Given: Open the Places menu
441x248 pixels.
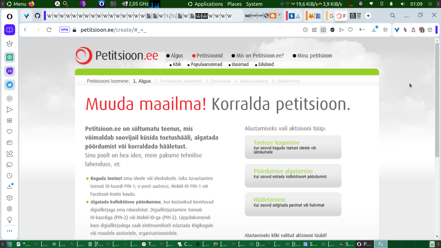Looking at the screenshot, I should (235, 4).
